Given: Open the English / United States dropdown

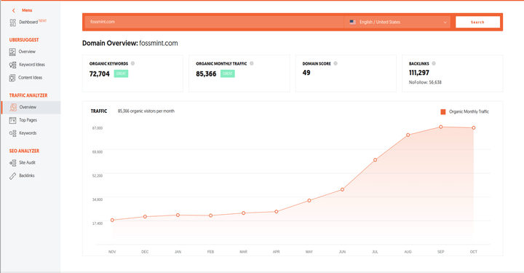Looking at the screenshot, I should tap(397, 22).
